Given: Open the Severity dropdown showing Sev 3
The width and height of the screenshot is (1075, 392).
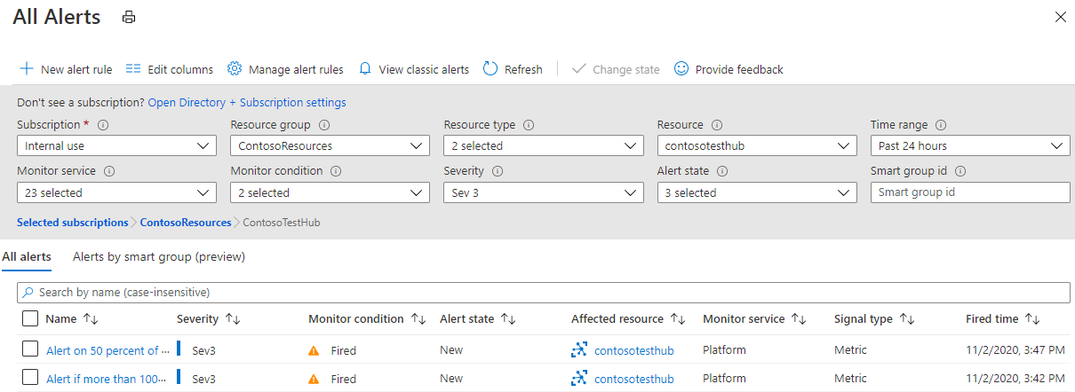Looking at the screenshot, I should point(543,192).
